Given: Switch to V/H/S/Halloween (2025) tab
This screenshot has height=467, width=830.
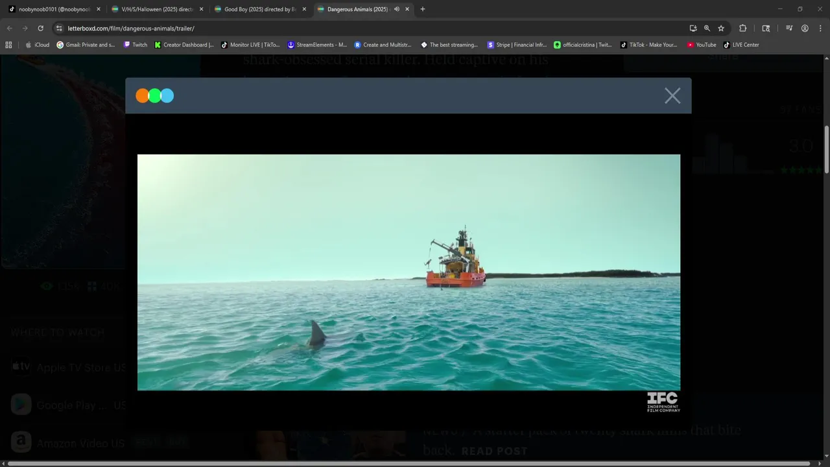Looking at the screenshot, I should pos(156,9).
